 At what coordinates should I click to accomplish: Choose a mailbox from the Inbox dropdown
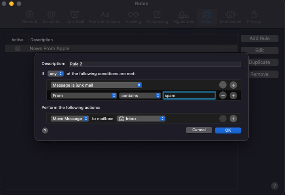(x=141, y=119)
